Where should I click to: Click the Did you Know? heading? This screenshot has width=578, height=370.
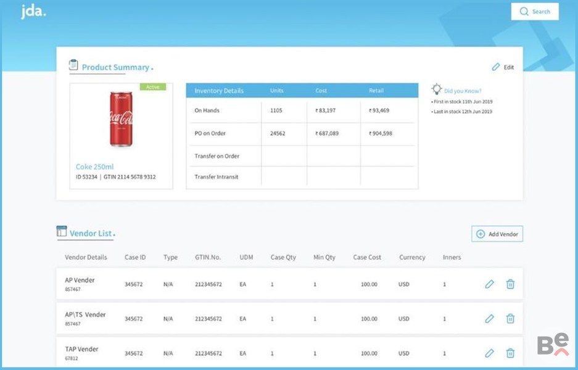click(x=463, y=91)
